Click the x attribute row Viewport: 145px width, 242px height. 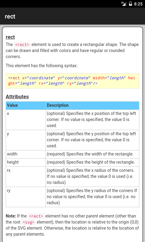pyautogui.click(x=72, y=120)
